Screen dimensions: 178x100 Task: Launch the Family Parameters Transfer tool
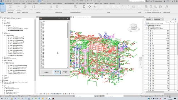pos(18,8)
